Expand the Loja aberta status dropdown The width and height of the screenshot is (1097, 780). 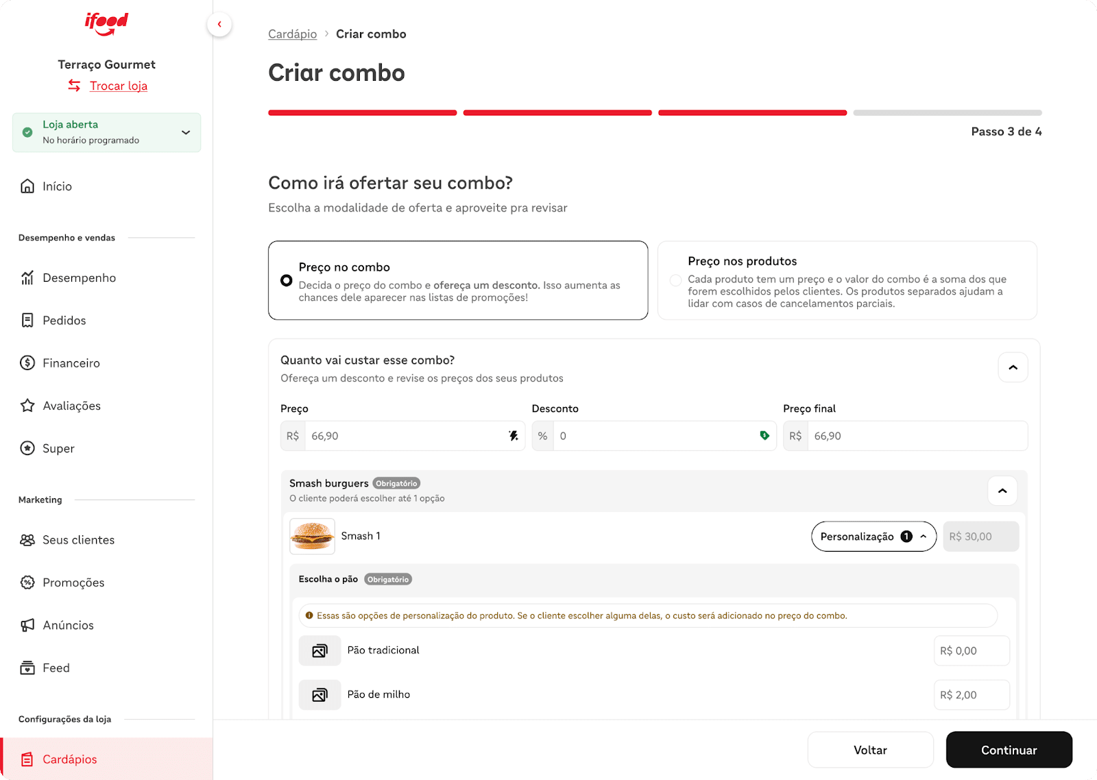point(186,132)
